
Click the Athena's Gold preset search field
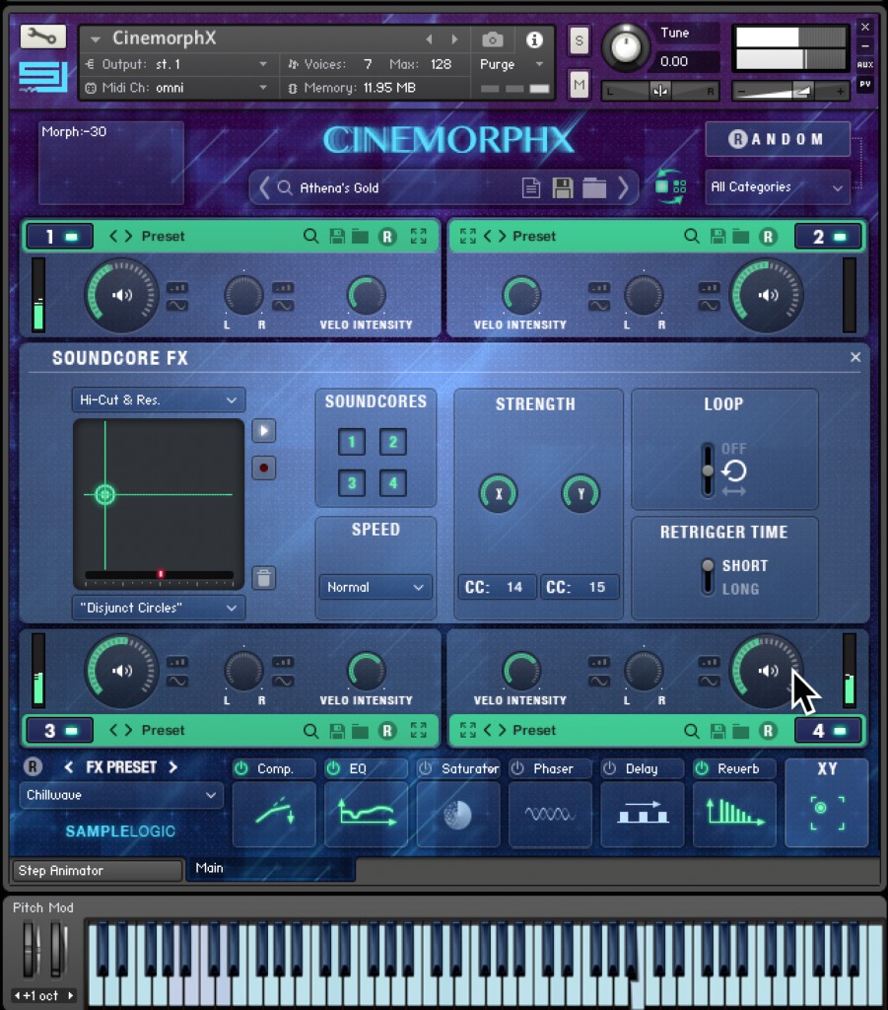[x=399, y=188]
